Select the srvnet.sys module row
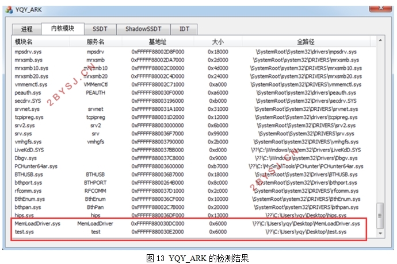Screen dimensions: 397x264 coord(194,109)
